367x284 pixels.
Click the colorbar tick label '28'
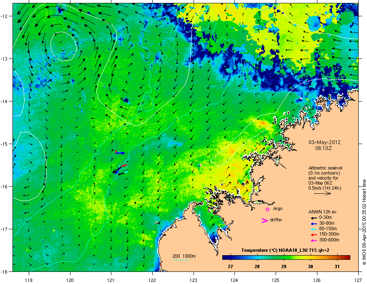click(x=257, y=266)
